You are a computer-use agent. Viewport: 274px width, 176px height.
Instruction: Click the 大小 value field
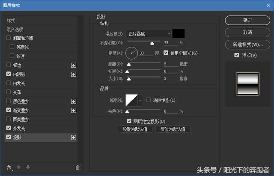click(x=171, y=79)
